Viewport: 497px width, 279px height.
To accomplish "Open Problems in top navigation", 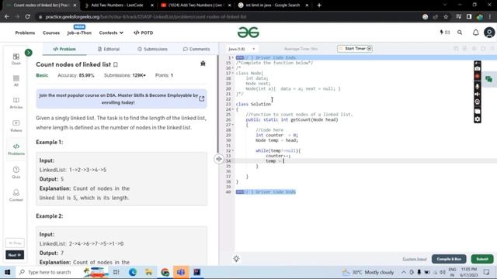I will click(25, 33).
